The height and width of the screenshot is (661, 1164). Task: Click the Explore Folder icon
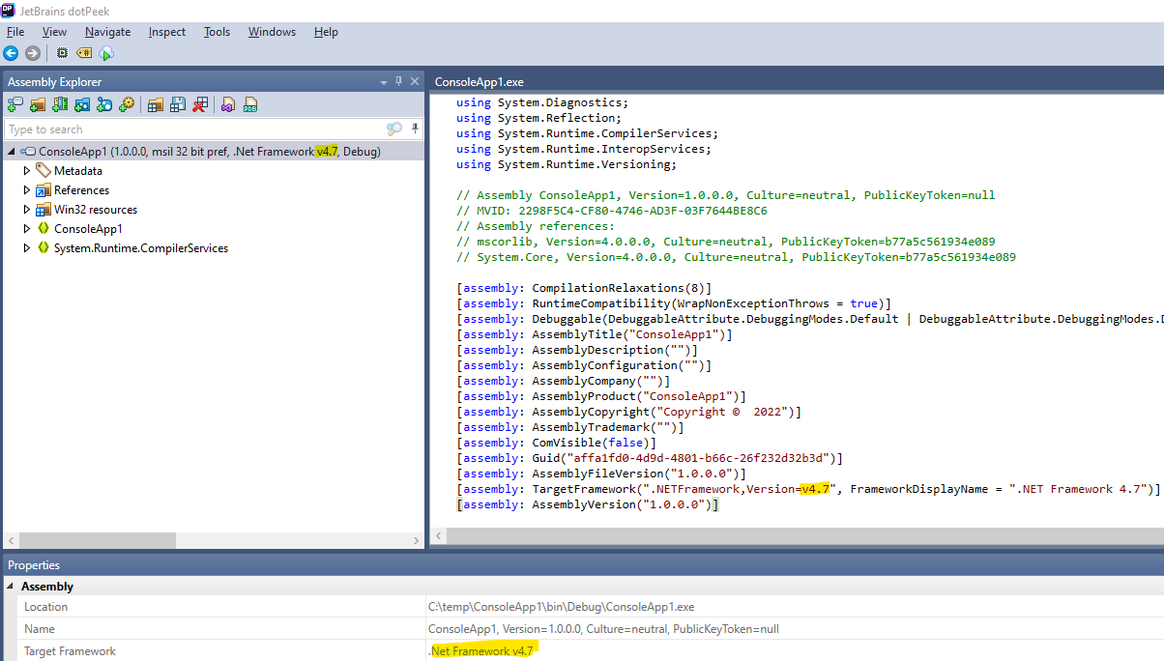(x=38, y=104)
